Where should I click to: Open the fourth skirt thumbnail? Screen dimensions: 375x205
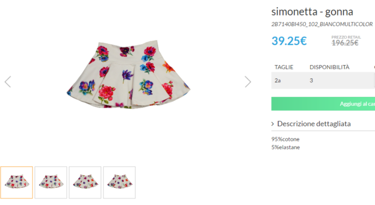[x=119, y=182]
